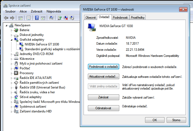
Task: Click the Podrobnosti o ovladači button
Action: tap(104, 67)
